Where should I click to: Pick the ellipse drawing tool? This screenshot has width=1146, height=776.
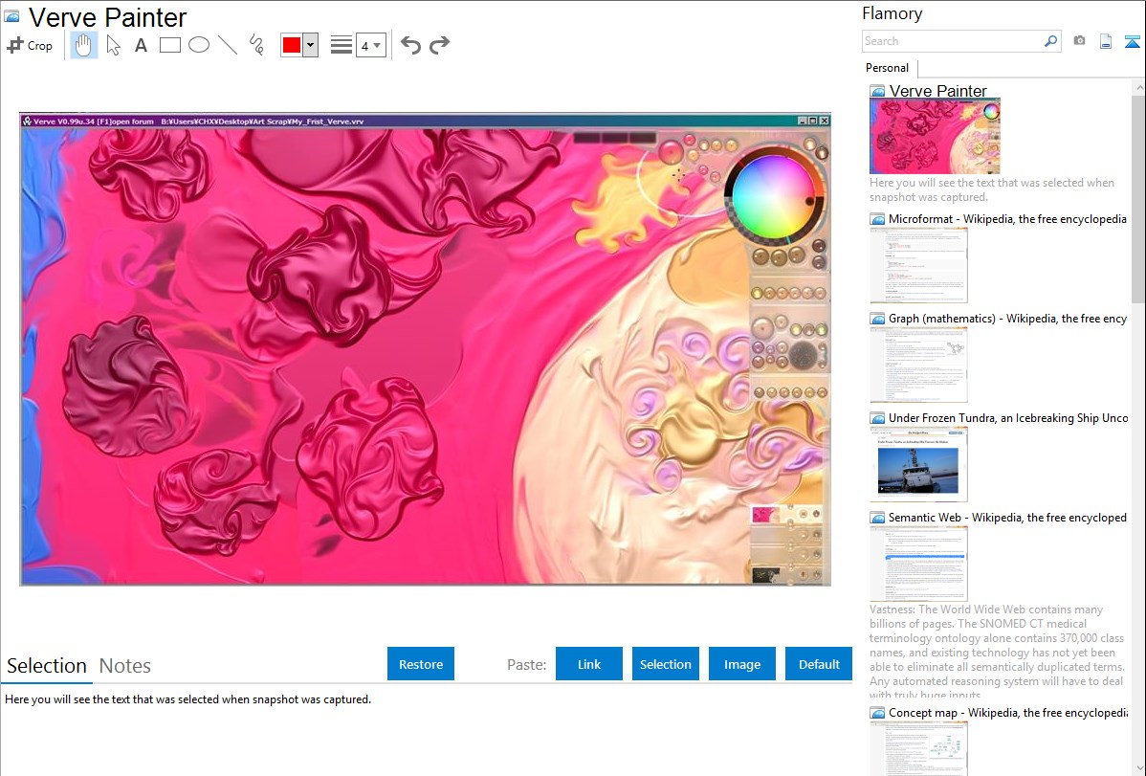[x=199, y=45]
